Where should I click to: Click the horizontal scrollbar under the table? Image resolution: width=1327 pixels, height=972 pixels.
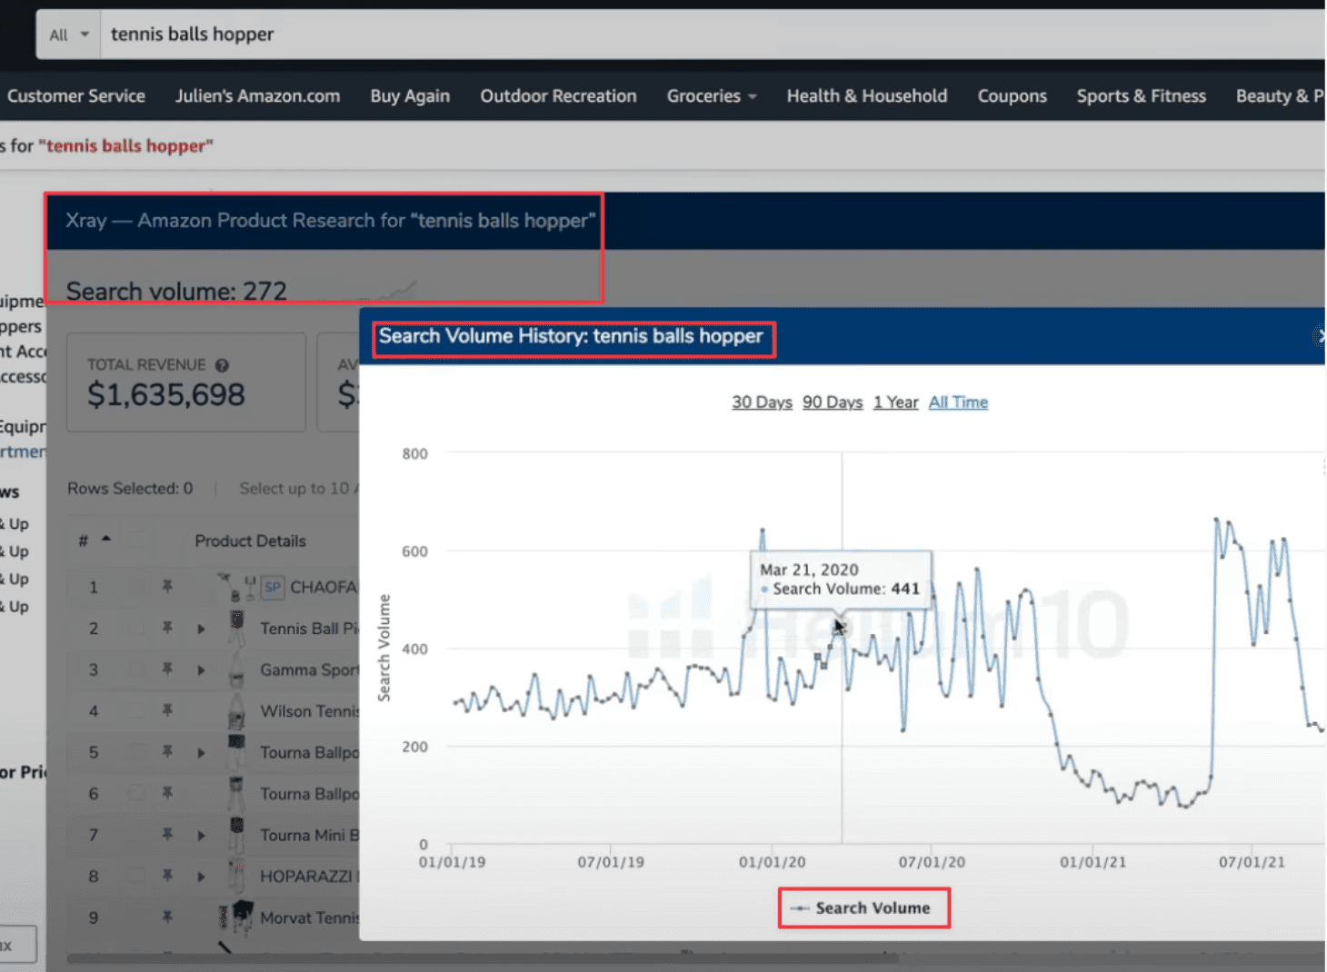tap(482, 957)
